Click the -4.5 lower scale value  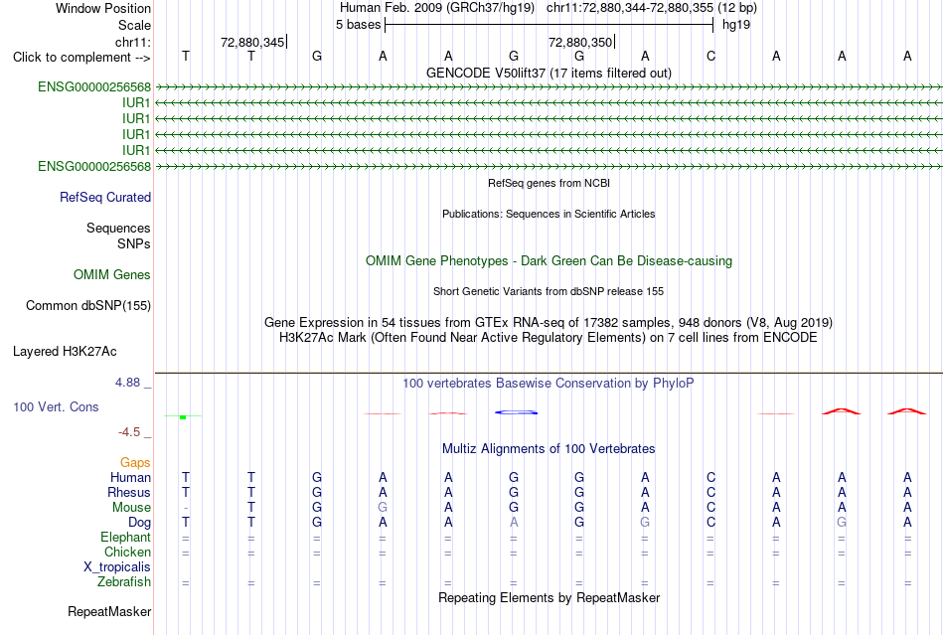coord(129,432)
